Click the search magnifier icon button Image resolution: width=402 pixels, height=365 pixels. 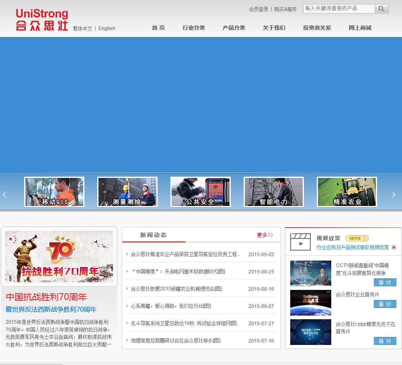381,9
